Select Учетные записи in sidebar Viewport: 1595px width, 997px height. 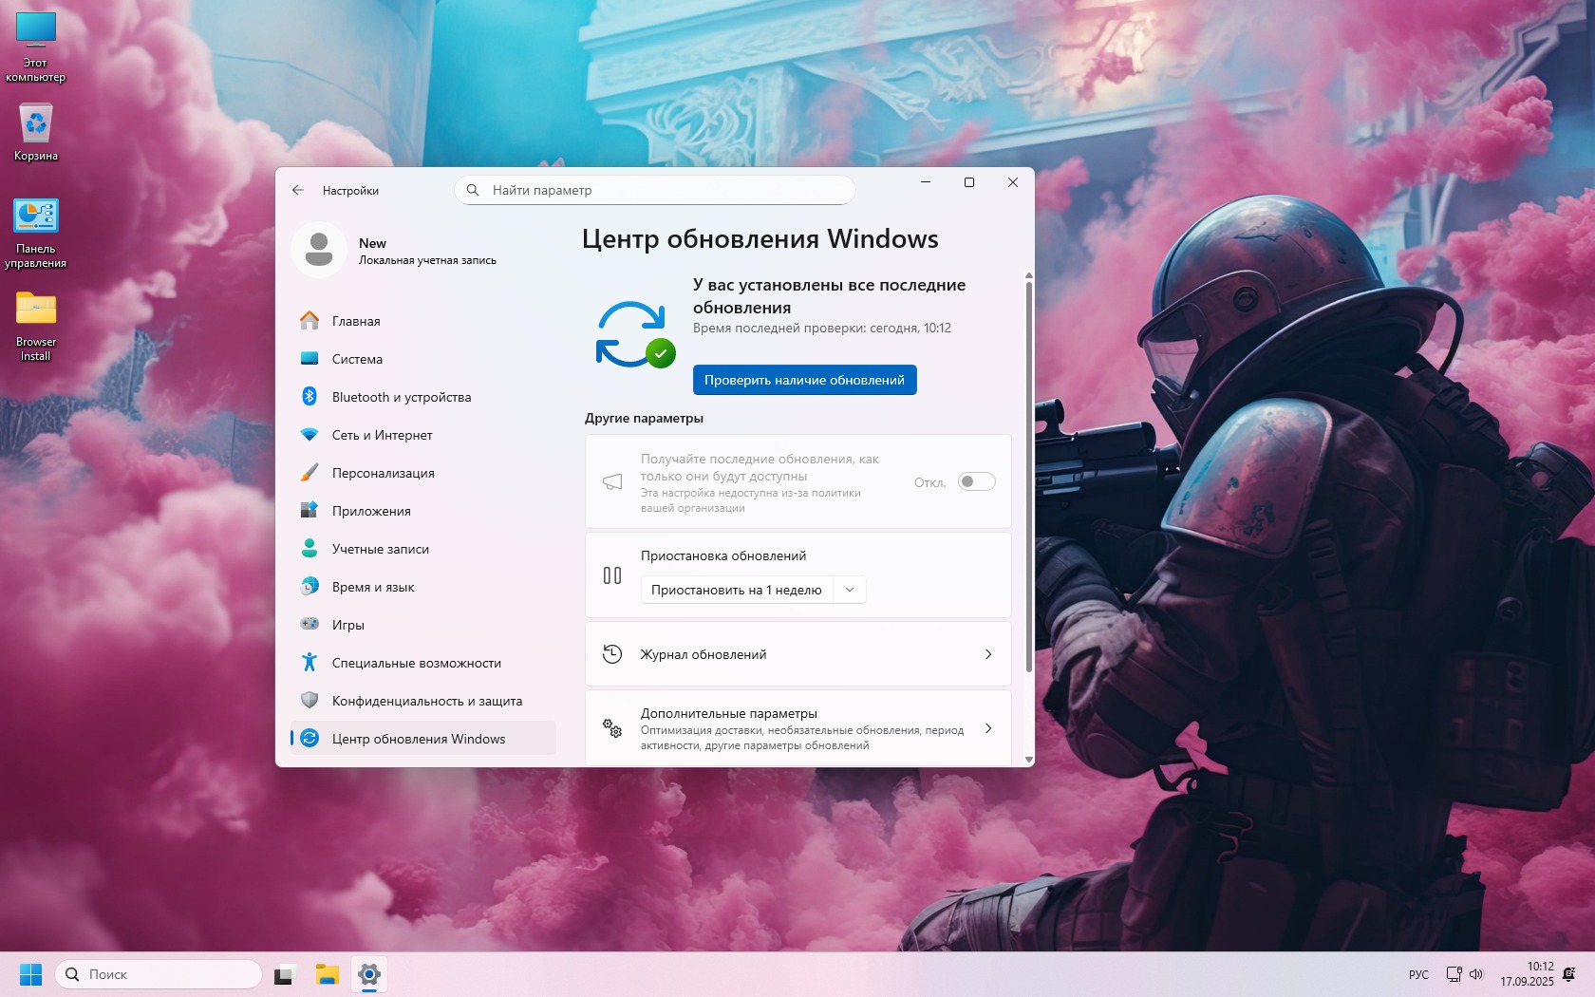pyautogui.click(x=380, y=549)
